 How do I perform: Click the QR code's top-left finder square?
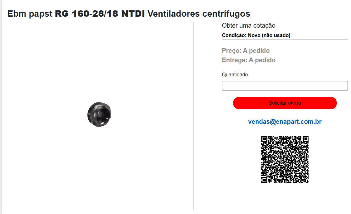pos(265,139)
